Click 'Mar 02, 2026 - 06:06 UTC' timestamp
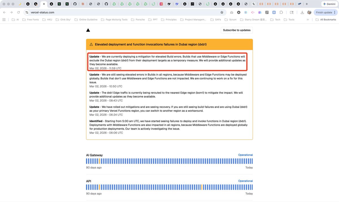This screenshot has width=339, height=202. pos(106,133)
